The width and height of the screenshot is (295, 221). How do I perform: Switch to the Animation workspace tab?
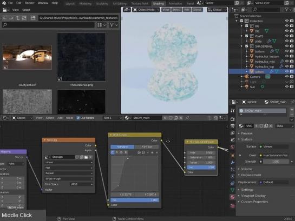pos(175,3)
